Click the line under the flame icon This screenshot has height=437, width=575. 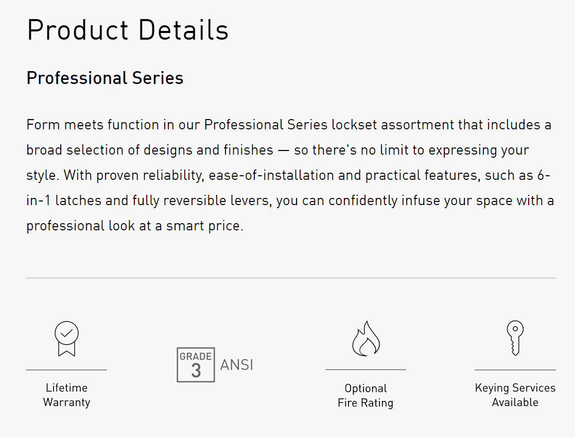pyautogui.click(x=365, y=369)
